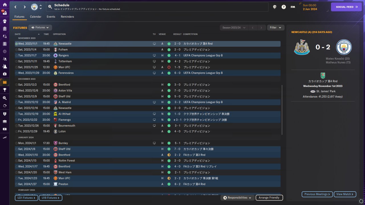The image size is (365, 205).
Task: Select the Ferencváros fixture row
Action: (147, 73)
